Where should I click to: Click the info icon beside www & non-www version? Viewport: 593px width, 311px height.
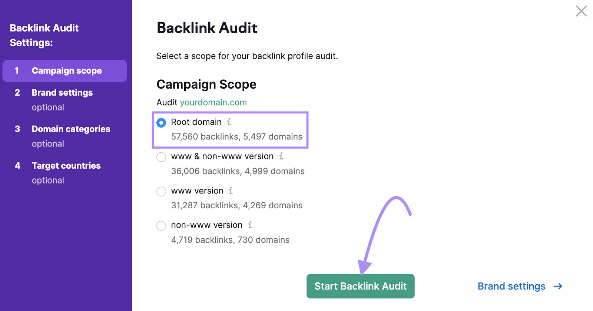[x=281, y=156]
